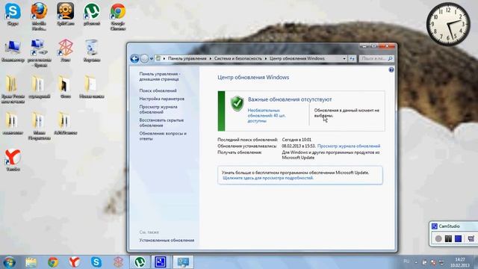Screen dimensions: 478x269
Task: Click 'Важные обновления отсутствуют' heading text
Action: (290, 99)
